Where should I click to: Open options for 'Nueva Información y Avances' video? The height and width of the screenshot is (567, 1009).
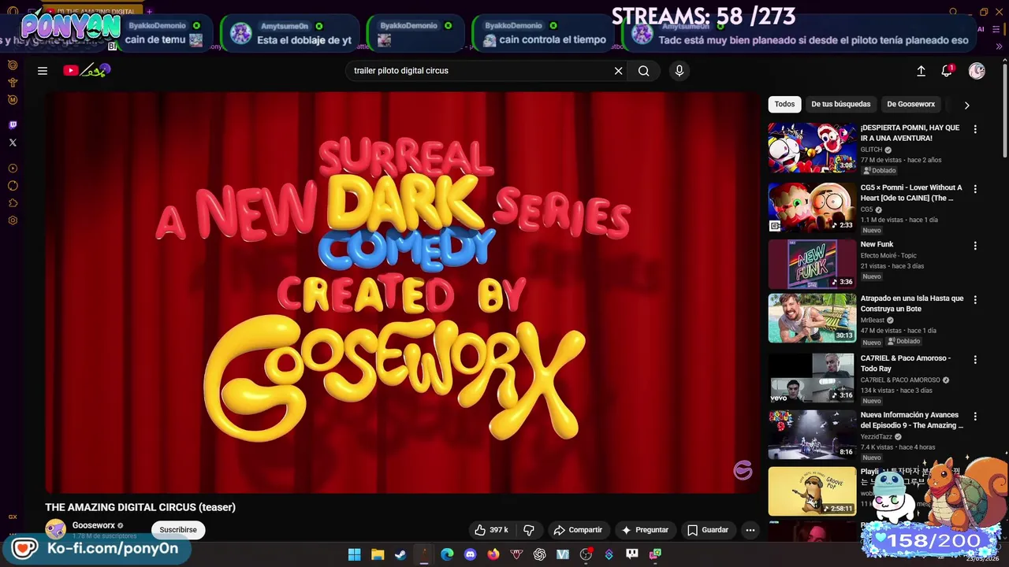coord(975,416)
